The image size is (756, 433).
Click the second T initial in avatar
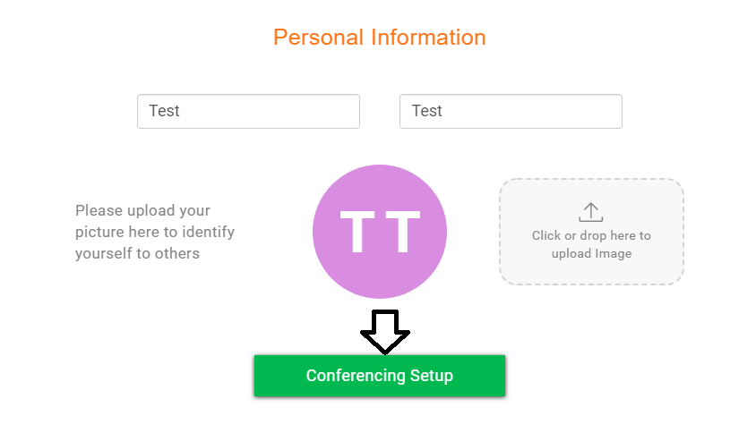click(404, 233)
